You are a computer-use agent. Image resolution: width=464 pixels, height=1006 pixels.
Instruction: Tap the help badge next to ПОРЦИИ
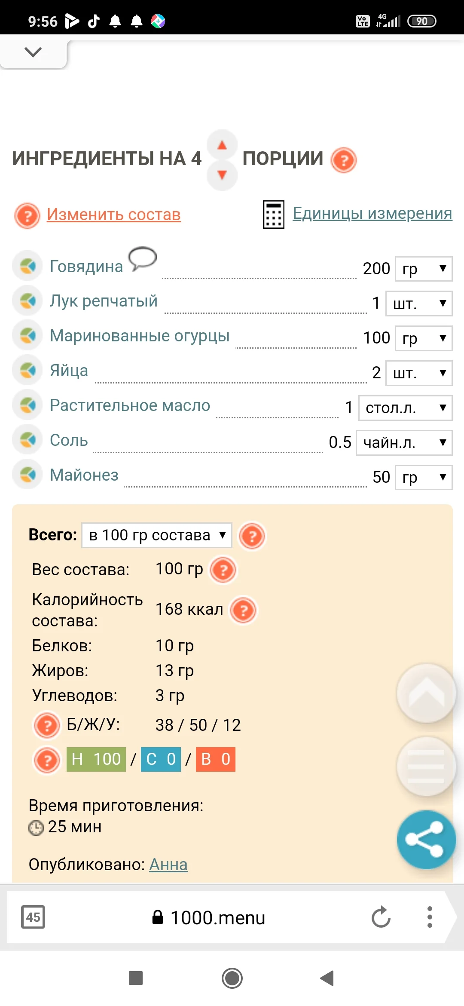click(342, 160)
